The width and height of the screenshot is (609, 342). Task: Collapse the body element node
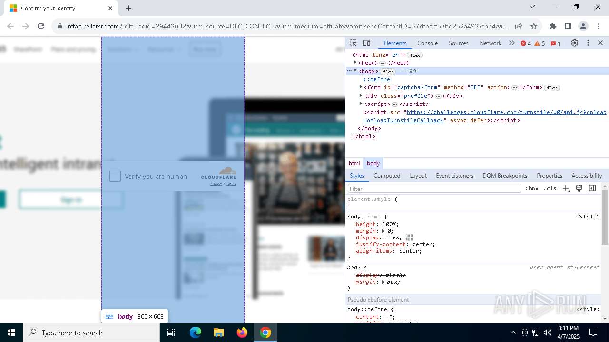click(355, 71)
